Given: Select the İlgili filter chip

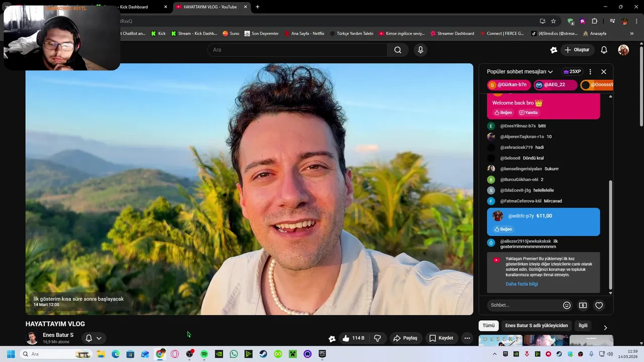Looking at the screenshot, I should point(583,325).
